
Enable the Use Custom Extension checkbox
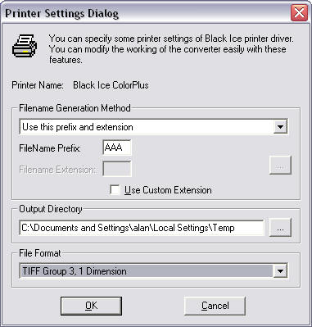(x=115, y=190)
